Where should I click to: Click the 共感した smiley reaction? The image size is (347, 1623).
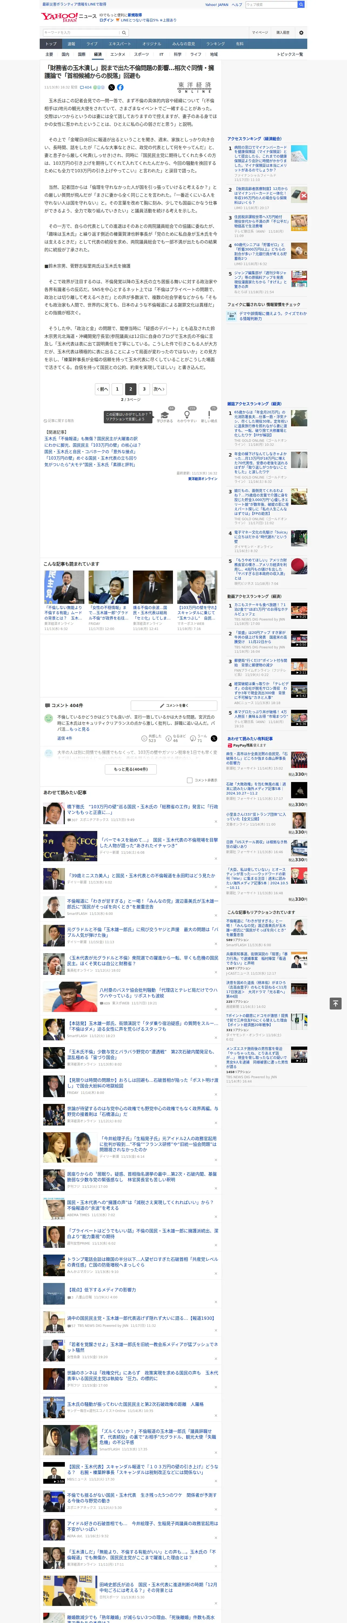tap(152, 738)
